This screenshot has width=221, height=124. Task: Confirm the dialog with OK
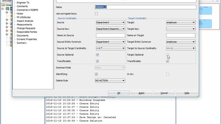tap(119, 93)
